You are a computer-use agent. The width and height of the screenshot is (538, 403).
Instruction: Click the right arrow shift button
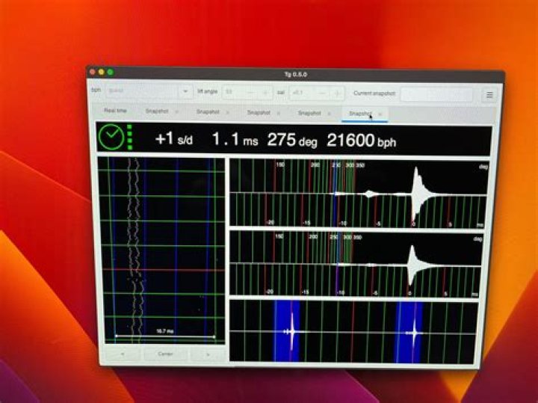tap(205, 354)
